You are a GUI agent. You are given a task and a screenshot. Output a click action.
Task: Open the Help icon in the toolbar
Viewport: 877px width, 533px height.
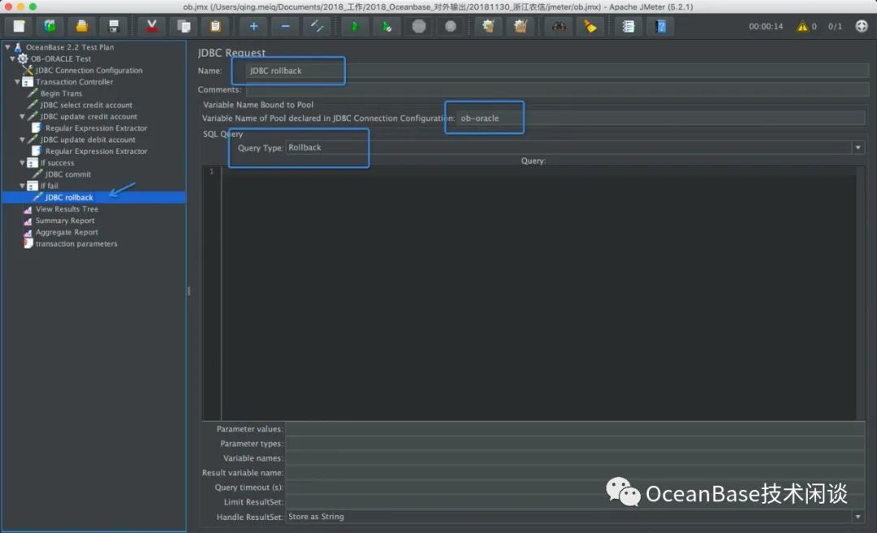point(661,26)
